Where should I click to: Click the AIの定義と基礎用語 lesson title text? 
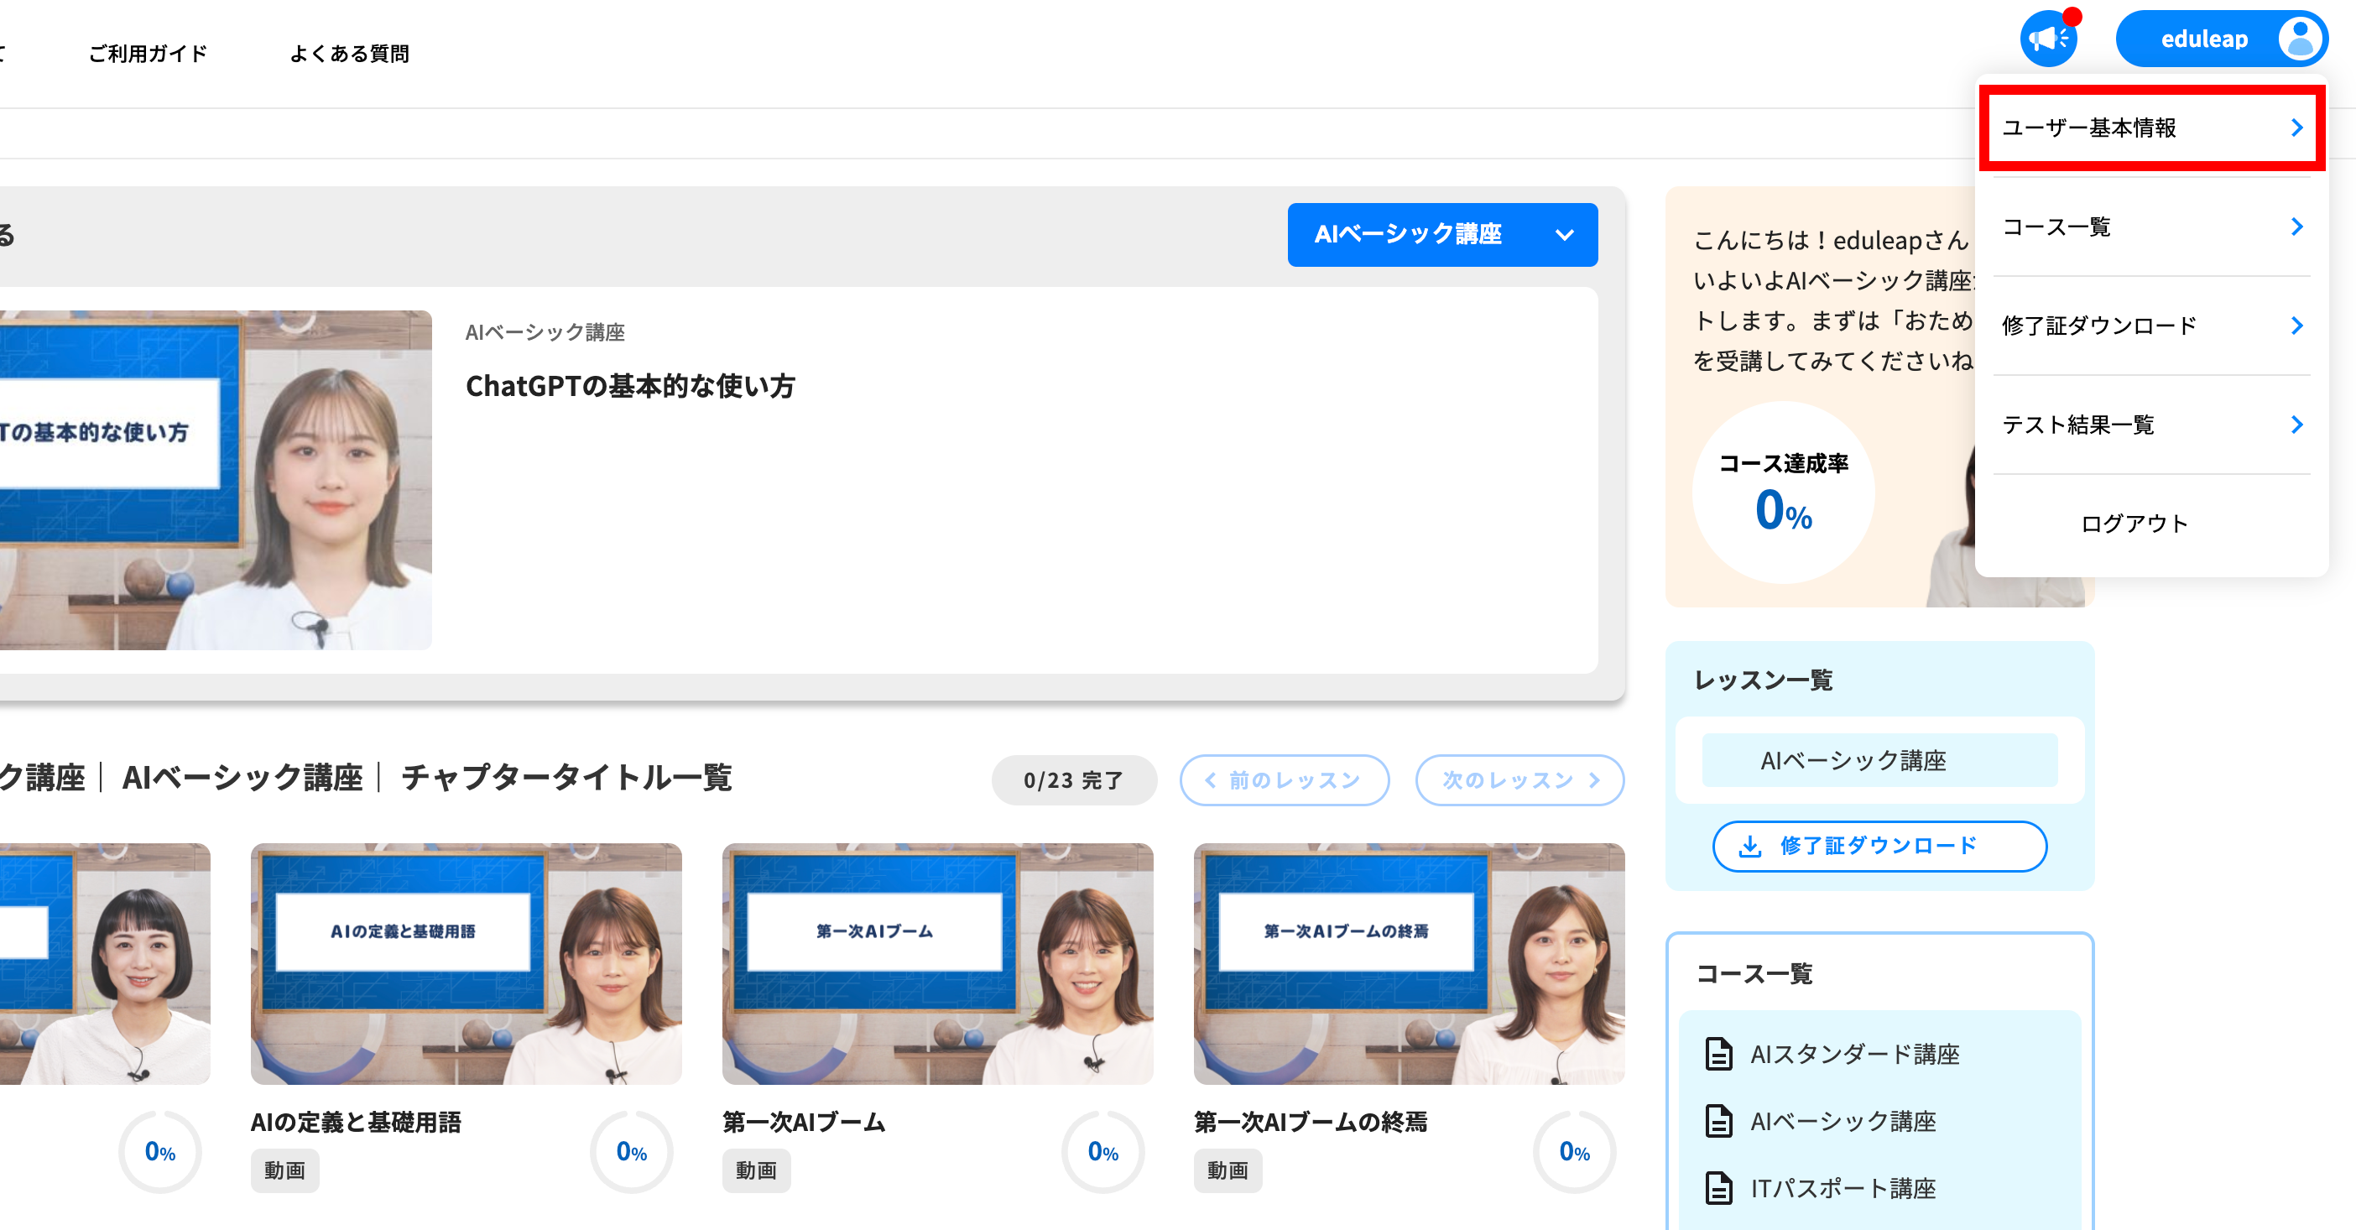pos(356,1122)
